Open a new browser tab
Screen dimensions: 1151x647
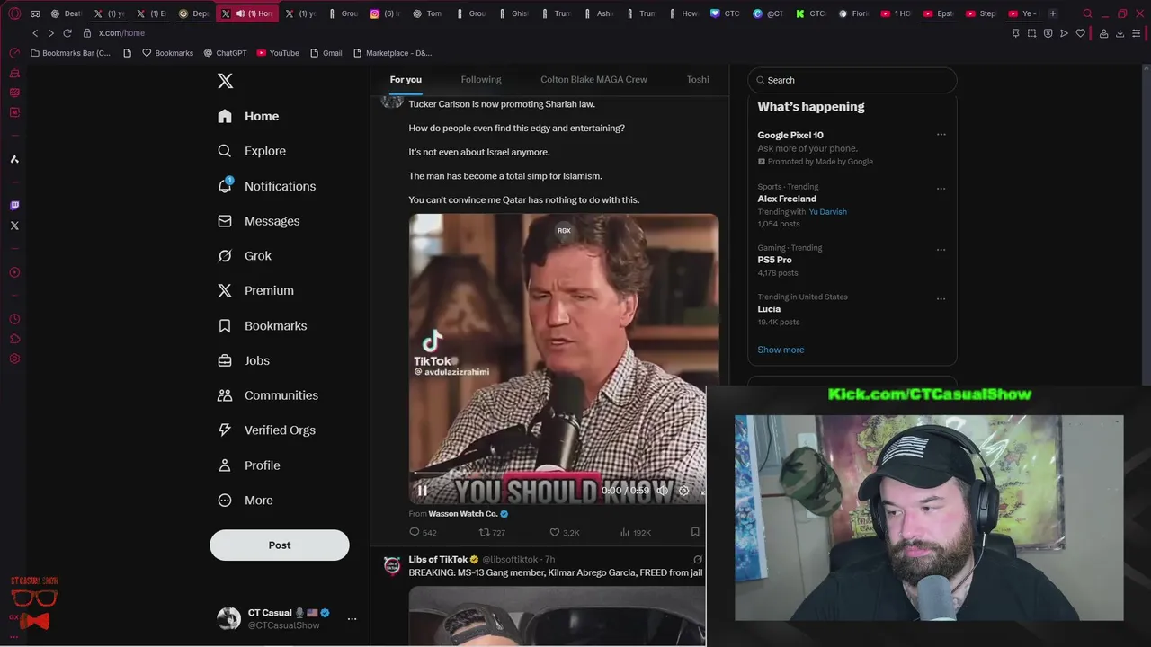[x=1052, y=13]
